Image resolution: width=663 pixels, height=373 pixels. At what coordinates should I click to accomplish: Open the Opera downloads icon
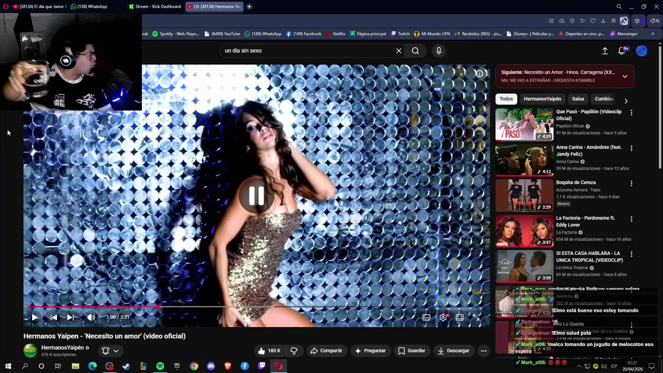pos(603,21)
